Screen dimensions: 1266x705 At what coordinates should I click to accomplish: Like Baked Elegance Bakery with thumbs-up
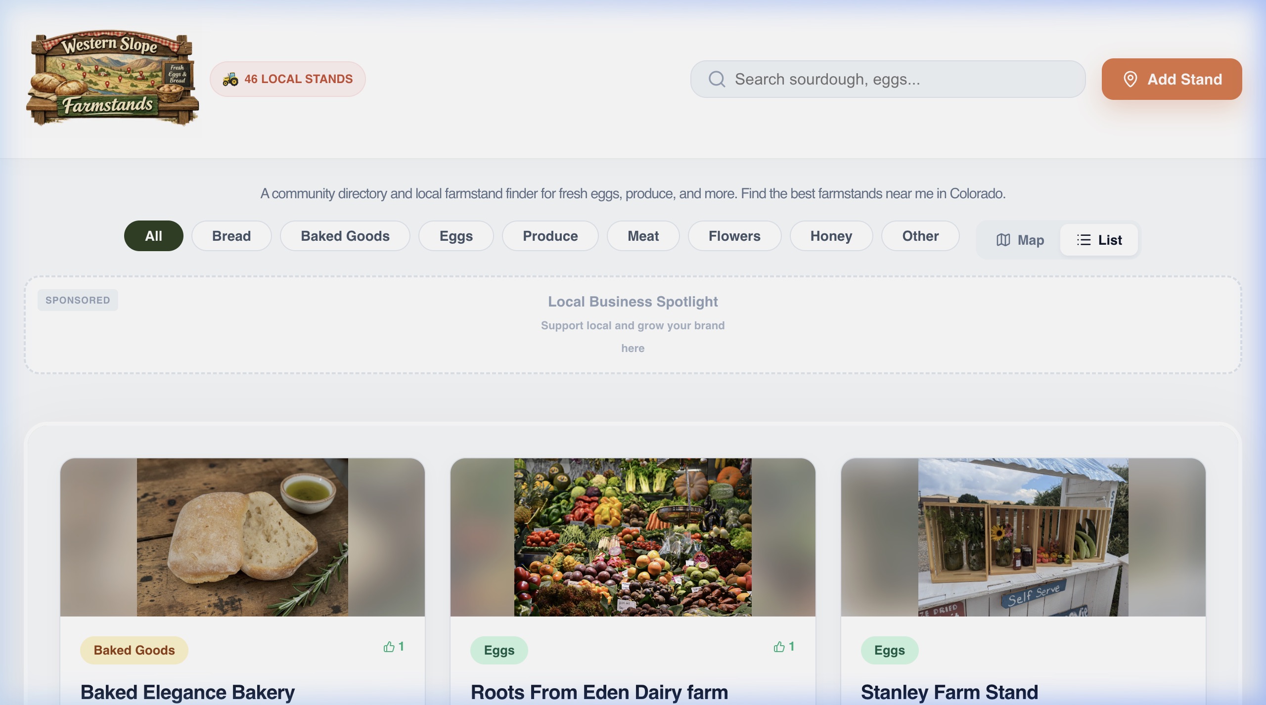389,647
